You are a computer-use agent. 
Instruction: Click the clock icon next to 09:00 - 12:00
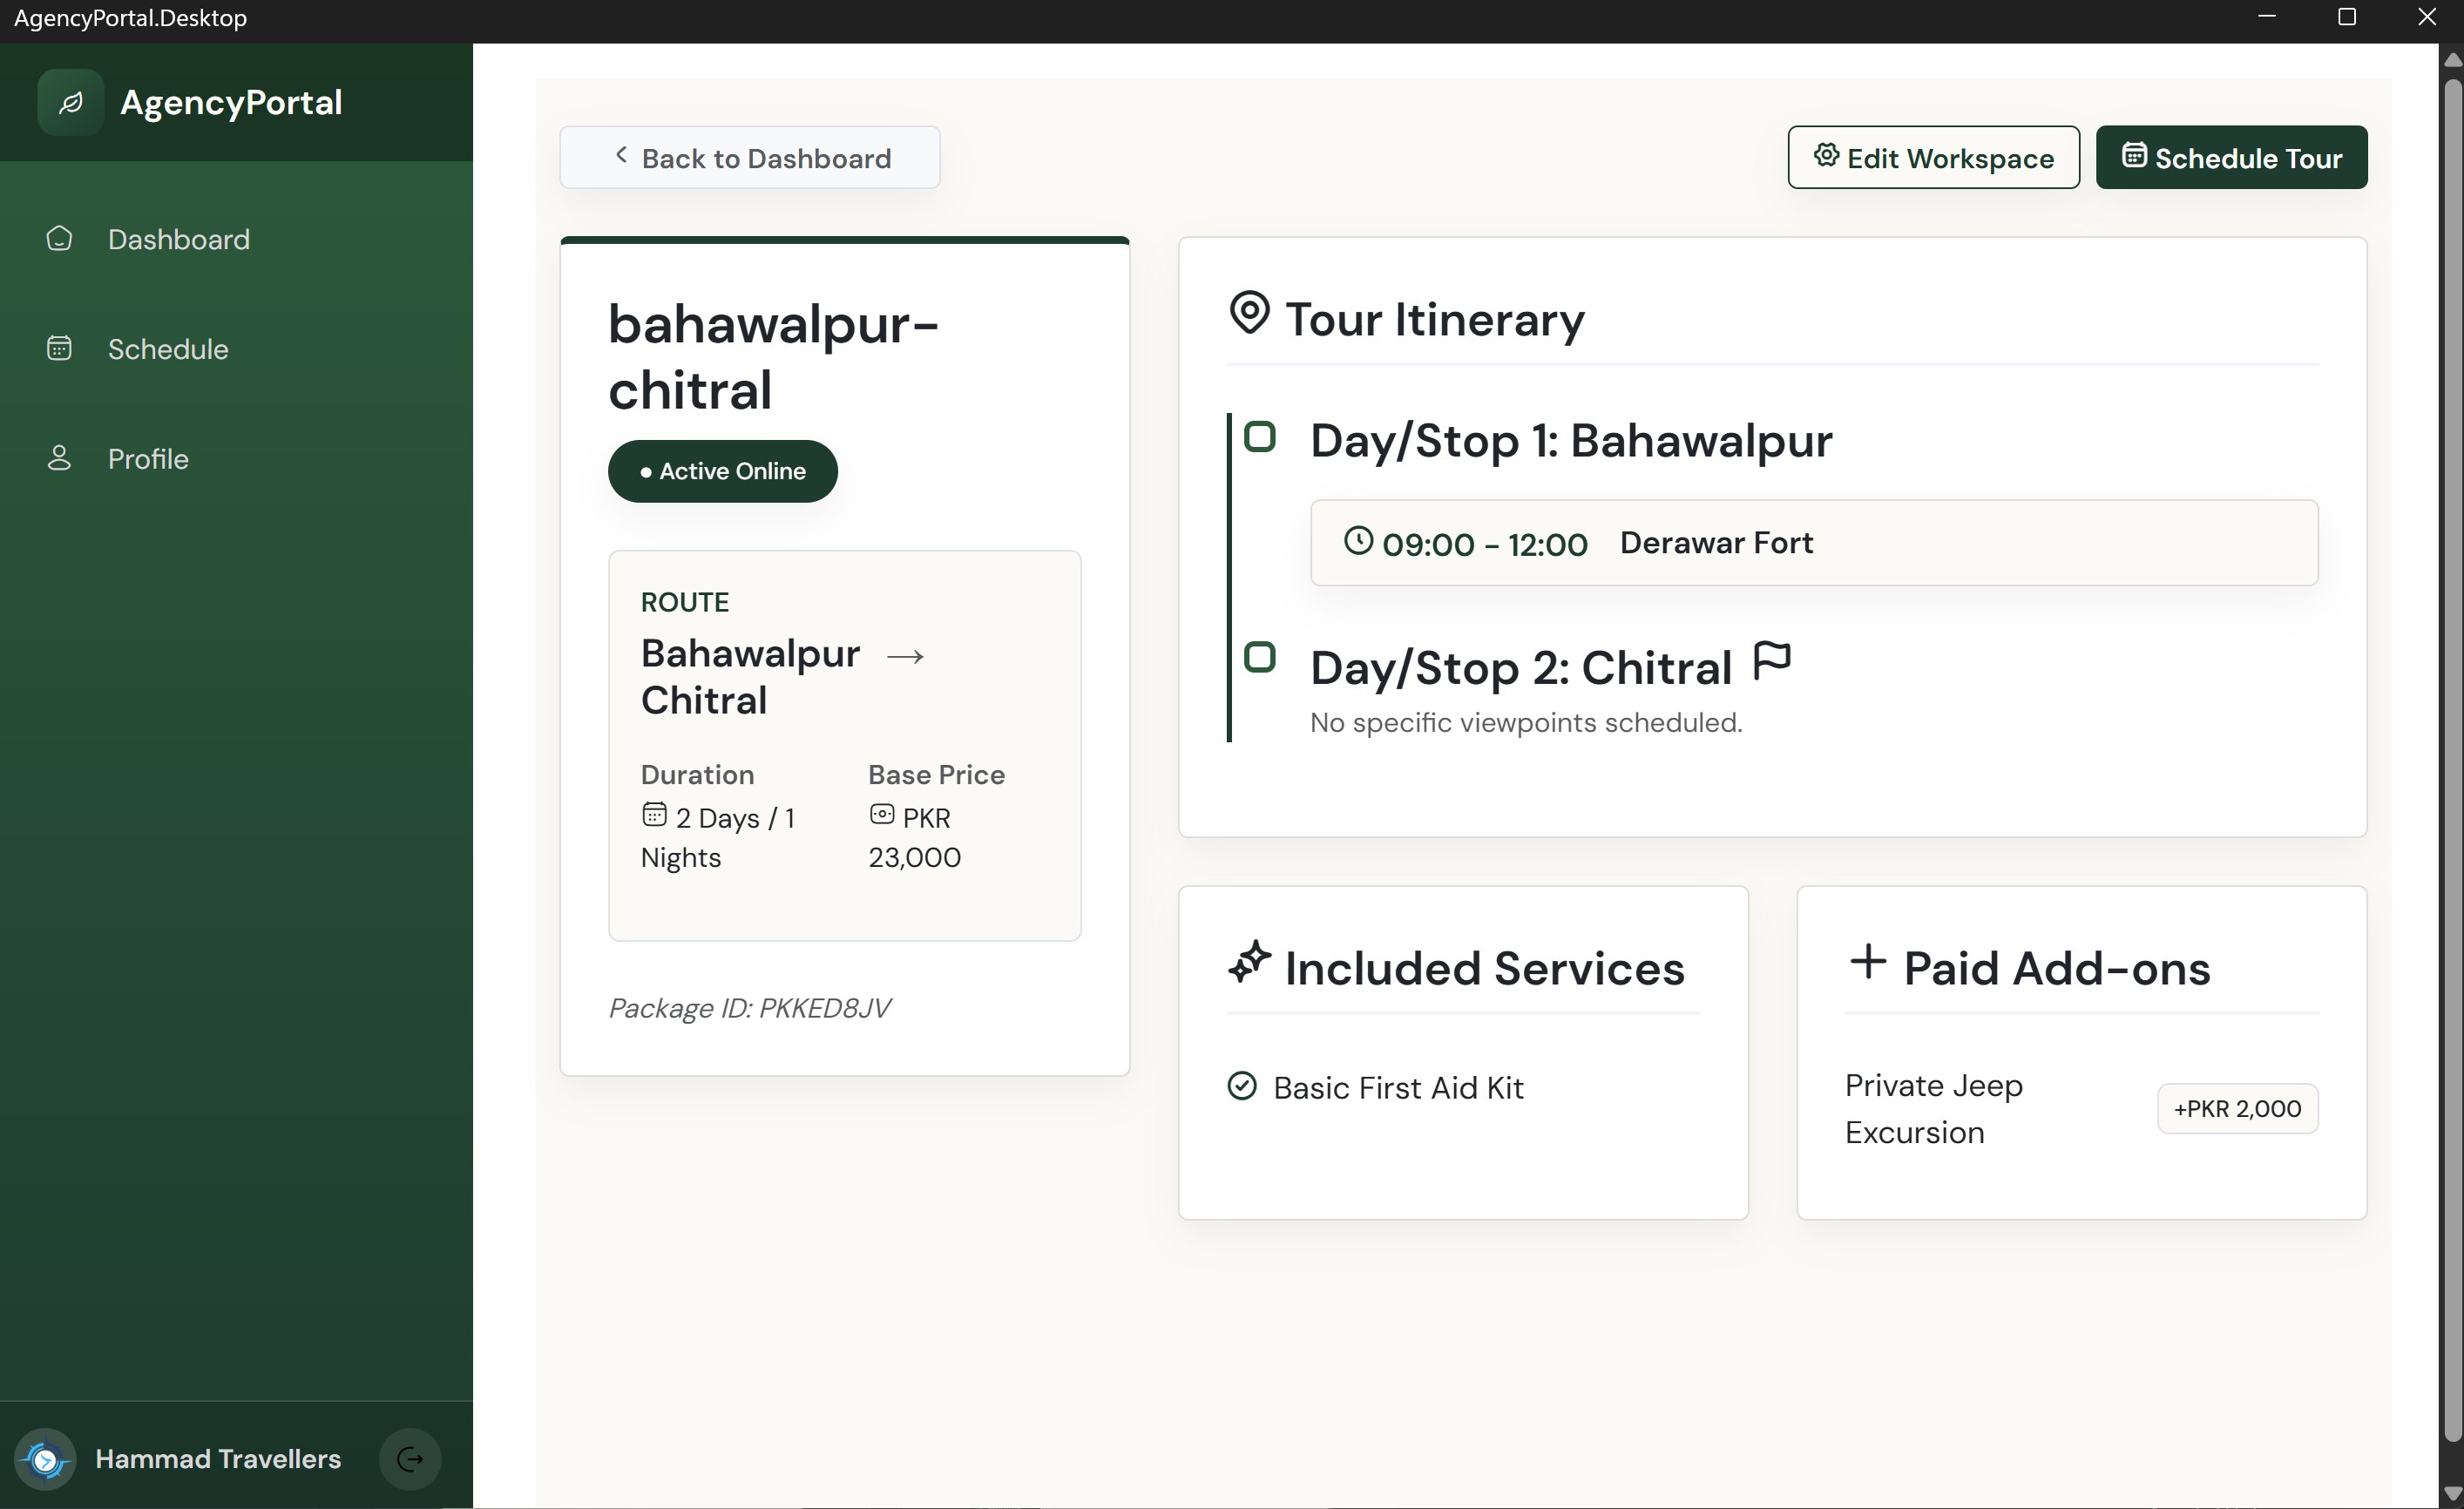(1358, 541)
